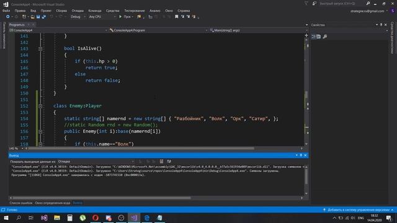Open the Debug configuration dropdown
The image size is (397, 223).
tap(78, 17)
